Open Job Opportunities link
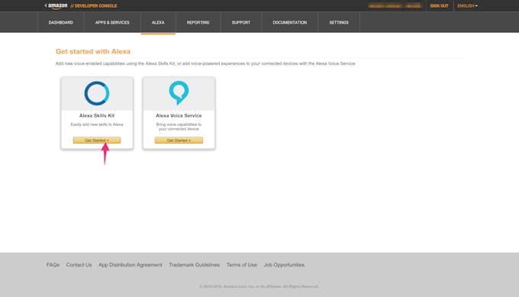 coord(284,265)
